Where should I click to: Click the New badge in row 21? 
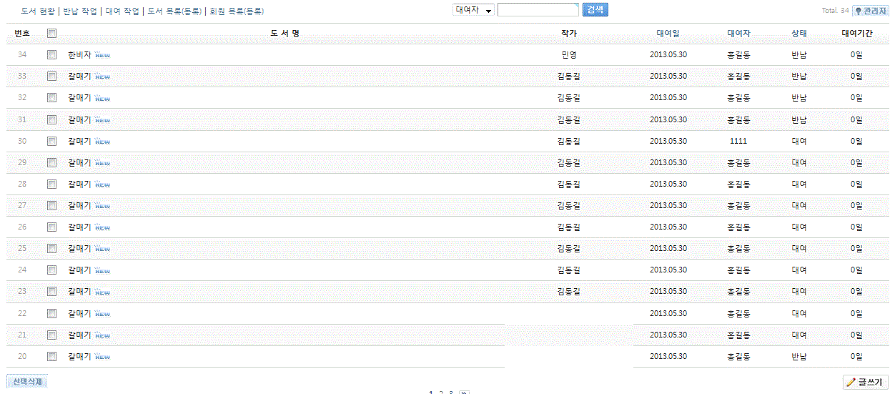tap(102, 335)
